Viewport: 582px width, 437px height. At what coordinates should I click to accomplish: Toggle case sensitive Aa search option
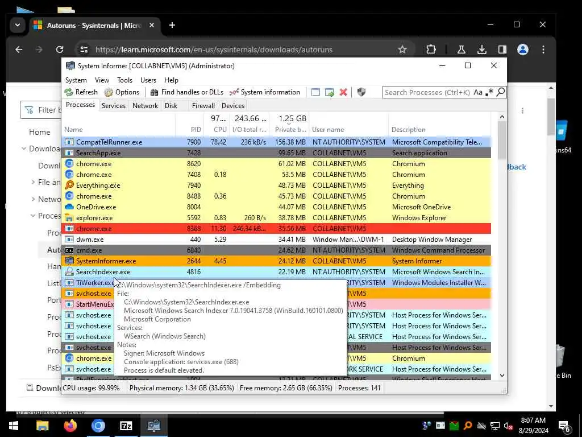[478, 92]
